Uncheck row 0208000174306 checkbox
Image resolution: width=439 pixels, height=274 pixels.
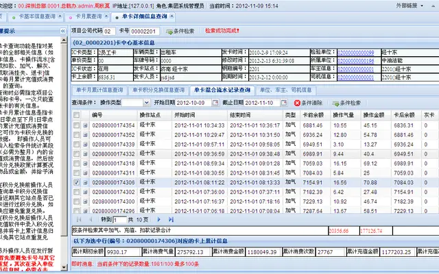[76, 182]
